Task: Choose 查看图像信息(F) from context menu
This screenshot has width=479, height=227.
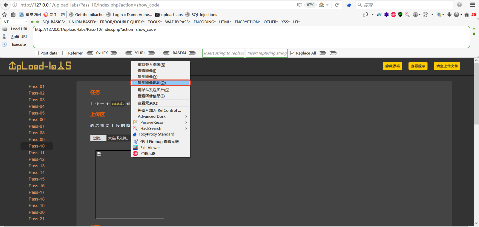Action: tap(160, 96)
